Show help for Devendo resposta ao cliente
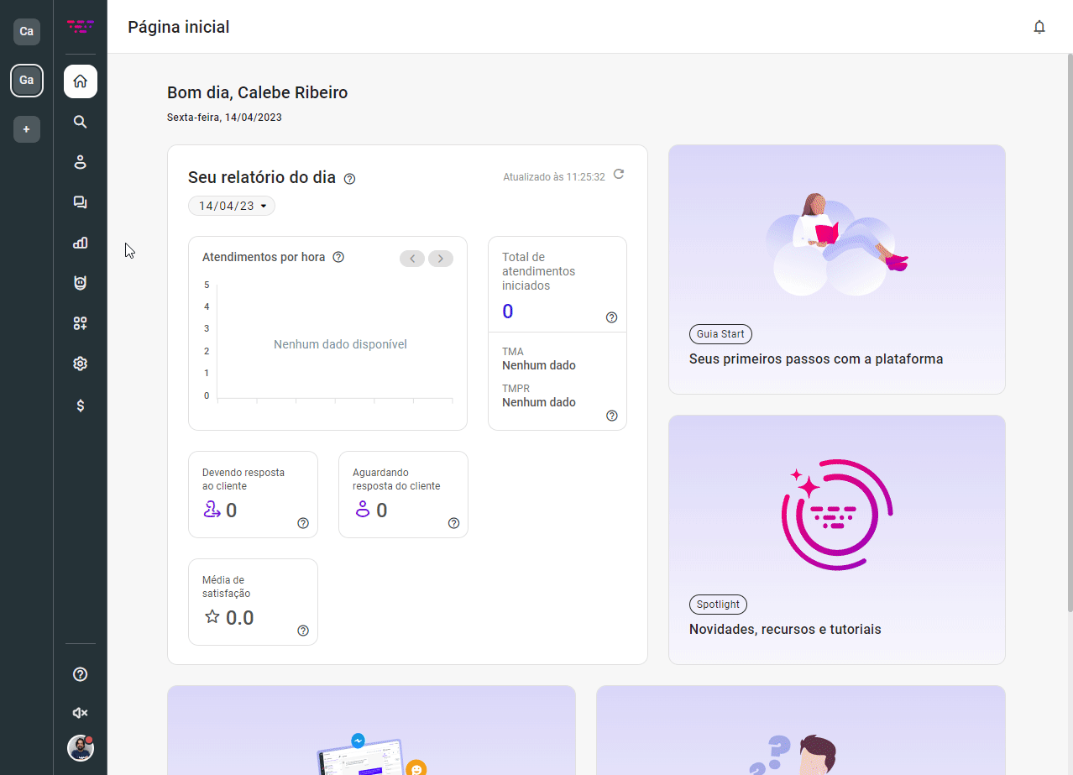 (x=303, y=523)
